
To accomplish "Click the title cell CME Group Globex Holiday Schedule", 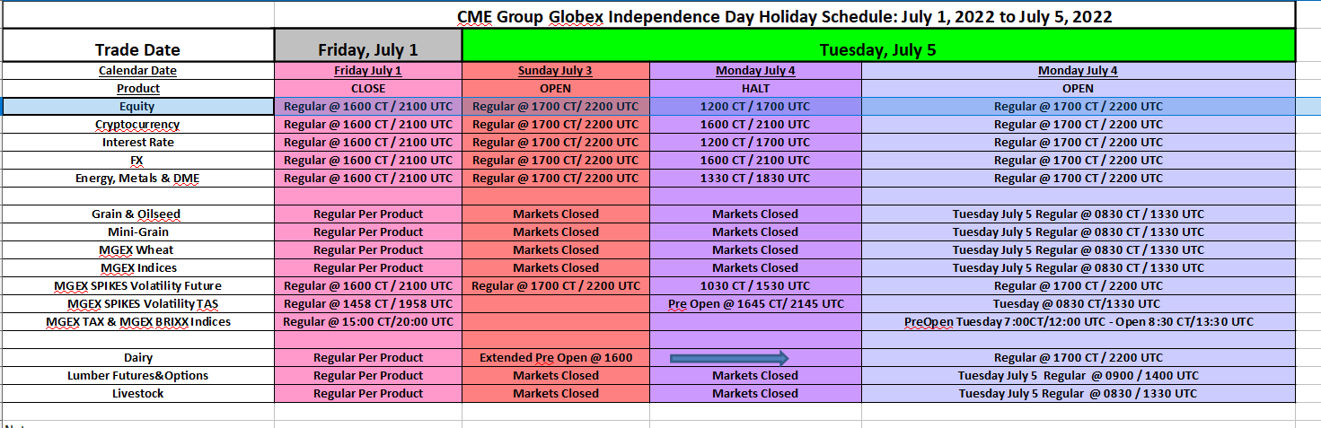I will (x=785, y=15).
